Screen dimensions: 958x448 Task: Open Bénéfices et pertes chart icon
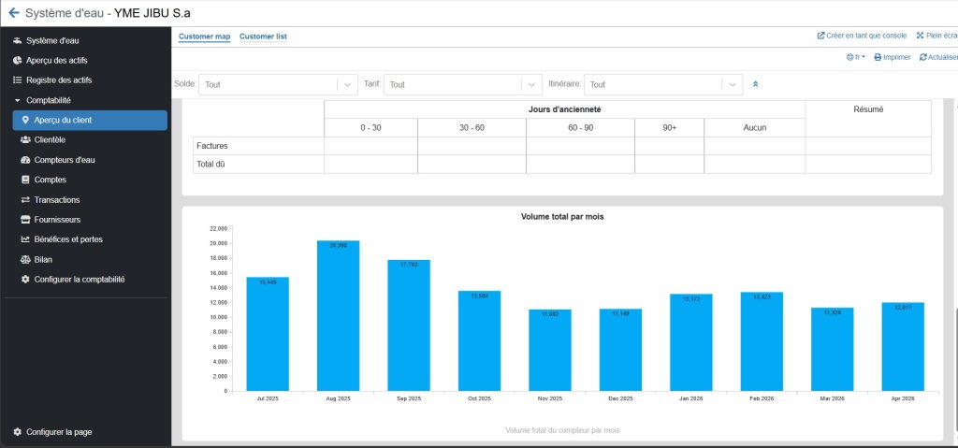point(25,239)
